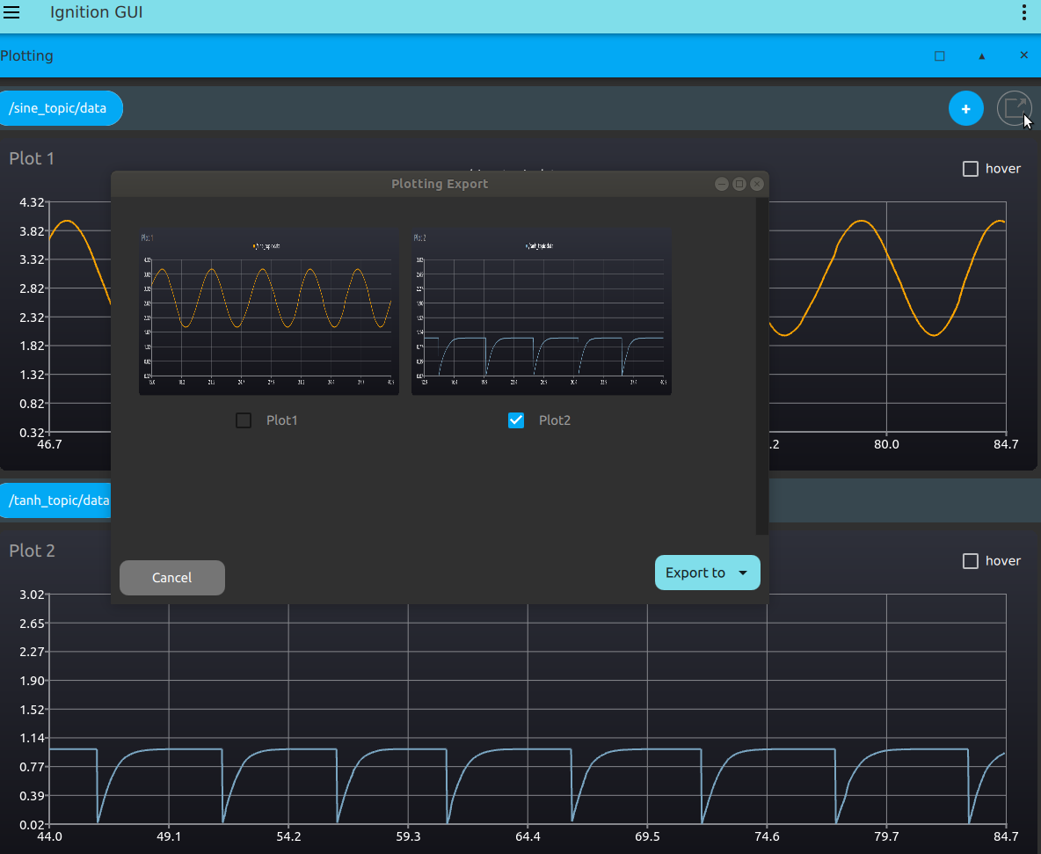Uncheck the Plot2 checkbox
Image resolution: width=1041 pixels, height=854 pixels.
coord(516,420)
